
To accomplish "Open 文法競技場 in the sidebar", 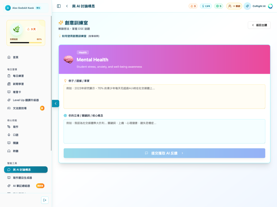I will [x=26, y=108].
